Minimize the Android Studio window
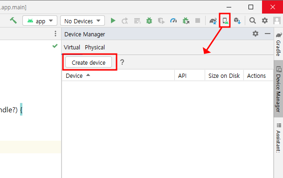283x178 pixels. coord(228,7)
